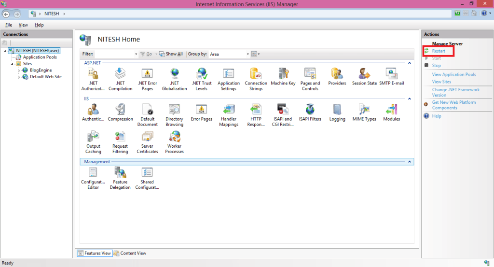
Task: Open the view mode dropdown
Action: click(x=256, y=54)
